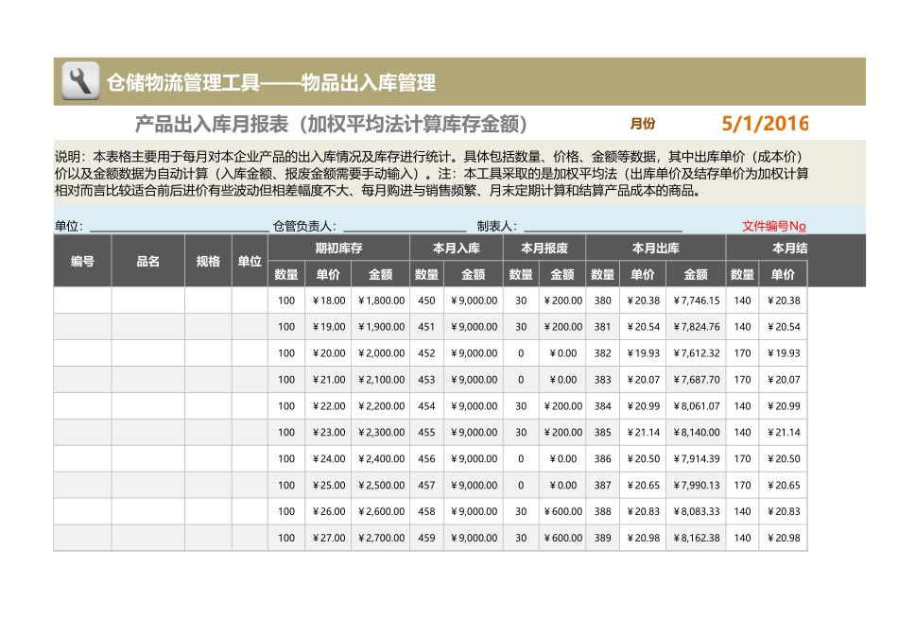
Task: Select the 品名 column header
Action: click(x=147, y=262)
